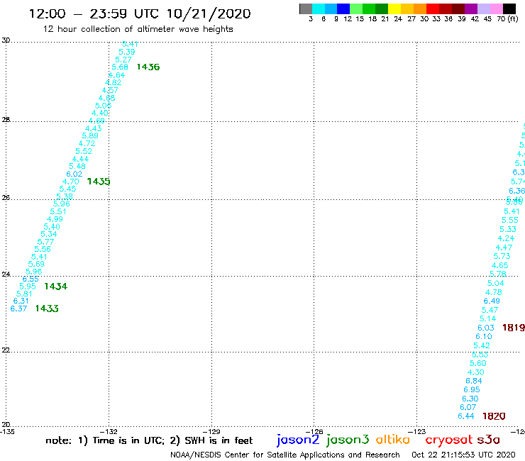Click the cyan swatch in the wave height scale

coord(319,9)
